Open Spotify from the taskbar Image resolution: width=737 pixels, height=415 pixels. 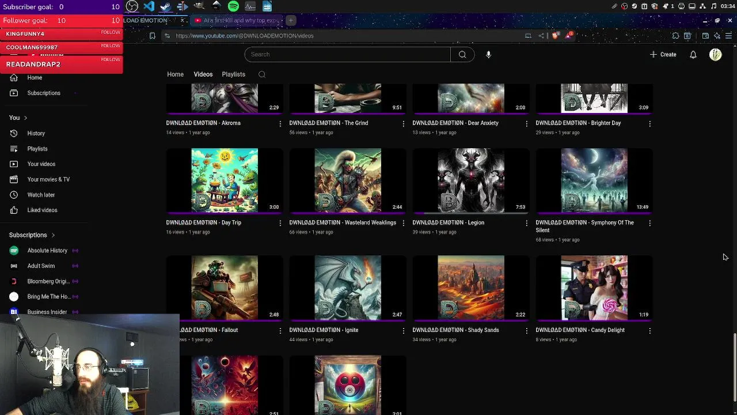pyautogui.click(x=233, y=6)
